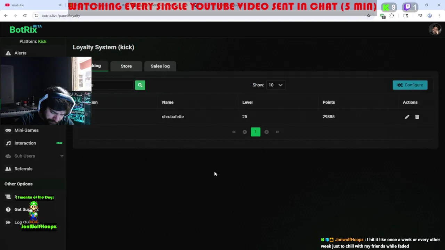
Task: Go to previous page of results
Action: (x=245, y=132)
